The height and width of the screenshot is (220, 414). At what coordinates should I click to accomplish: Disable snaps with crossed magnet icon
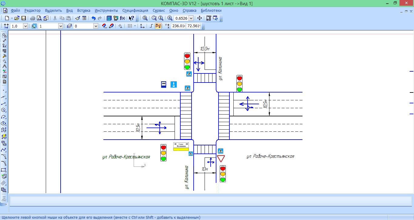point(111,26)
